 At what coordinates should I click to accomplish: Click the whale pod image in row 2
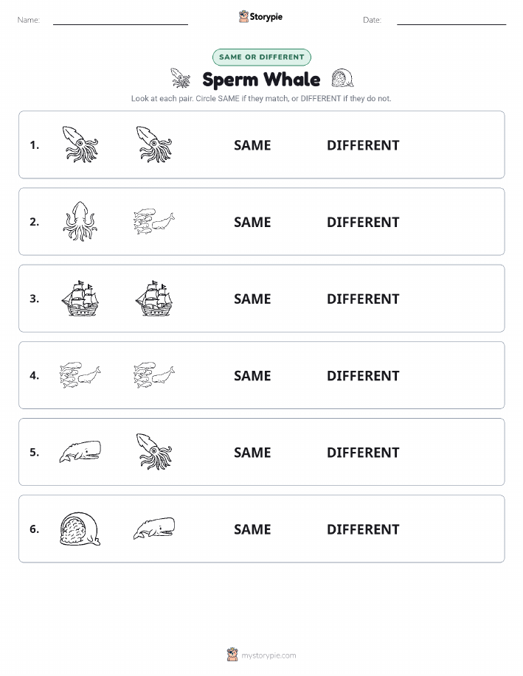(154, 221)
